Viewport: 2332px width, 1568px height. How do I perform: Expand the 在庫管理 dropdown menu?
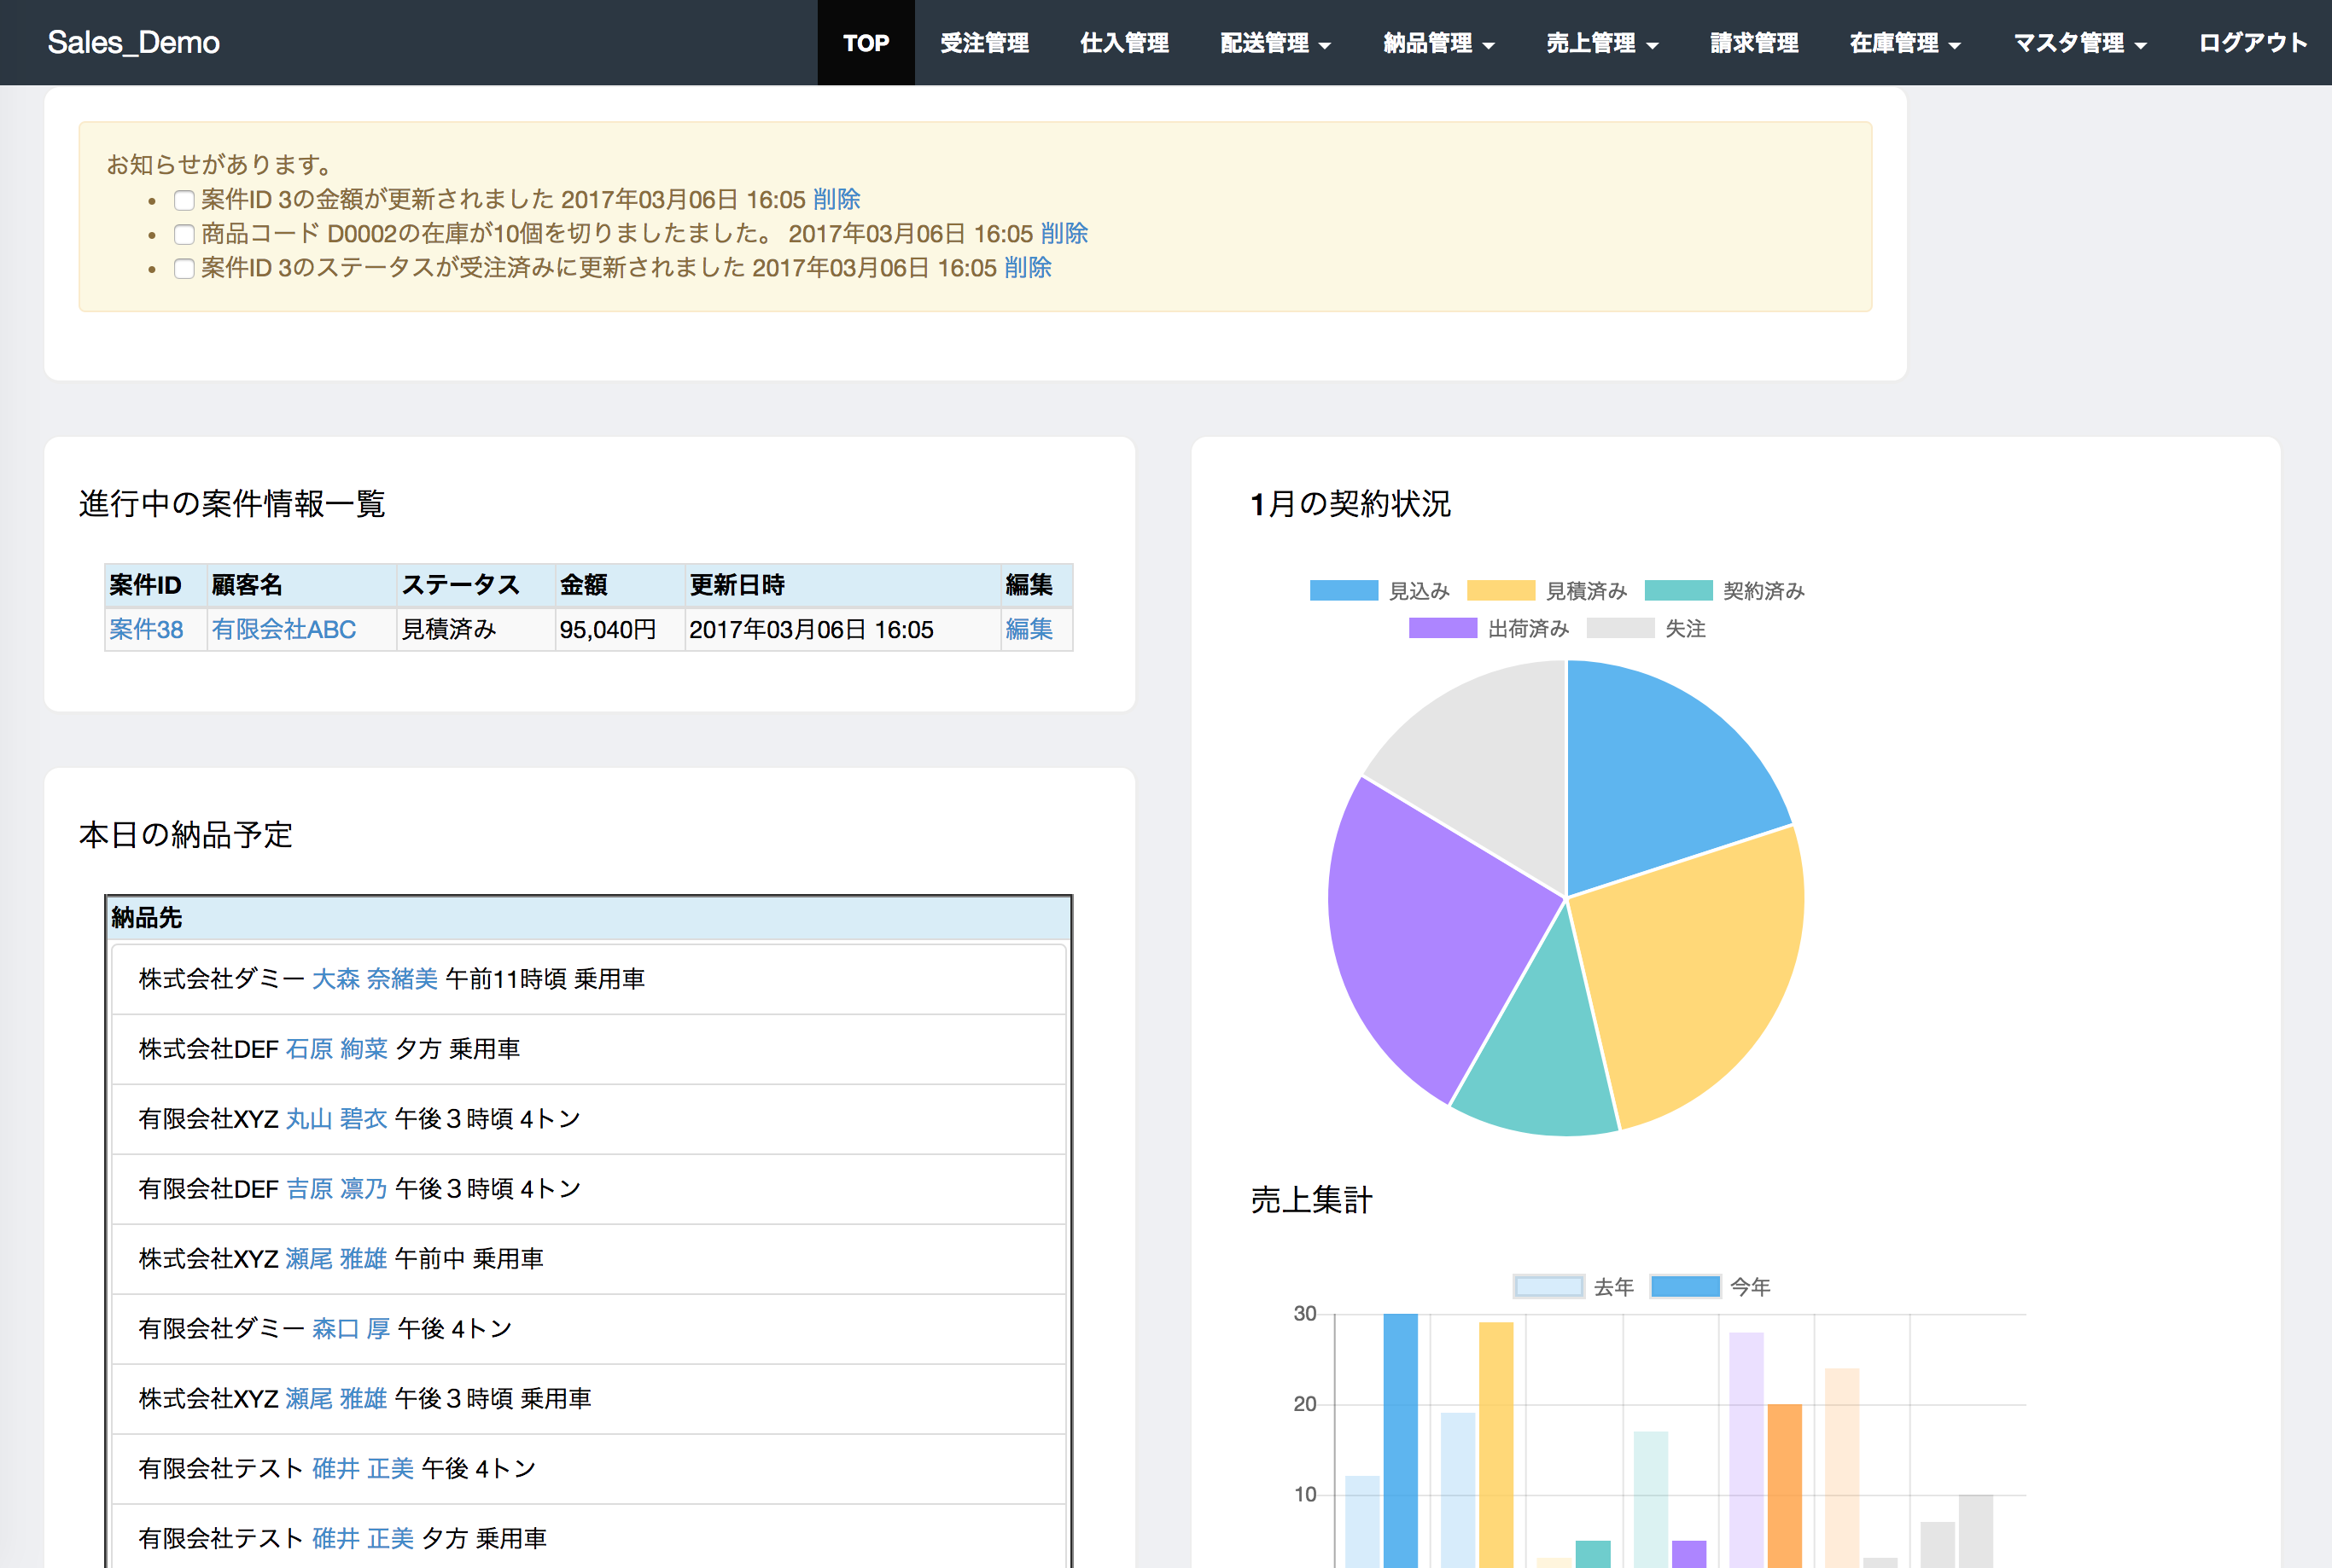(1905, 43)
